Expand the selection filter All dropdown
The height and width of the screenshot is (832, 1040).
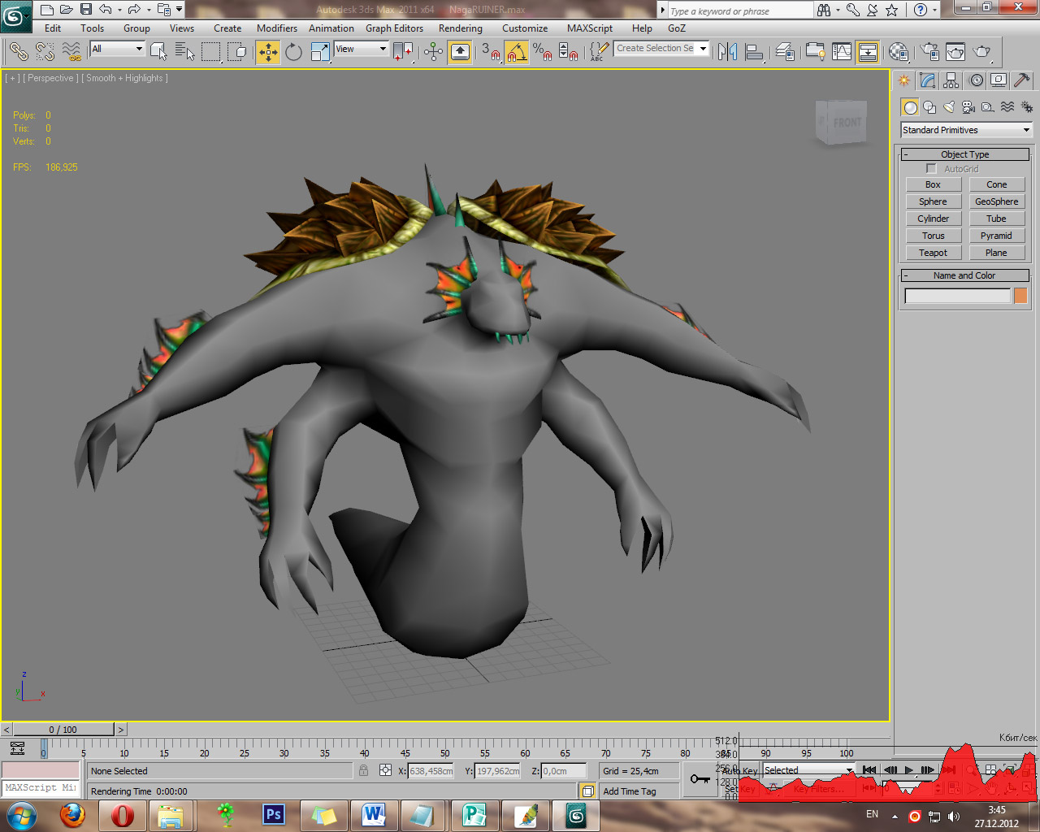coord(117,49)
